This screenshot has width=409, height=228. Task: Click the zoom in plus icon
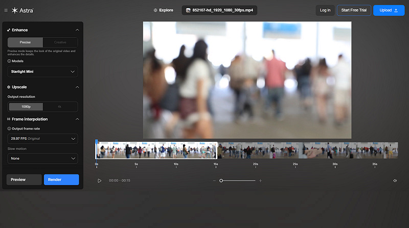click(x=260, y=181)
